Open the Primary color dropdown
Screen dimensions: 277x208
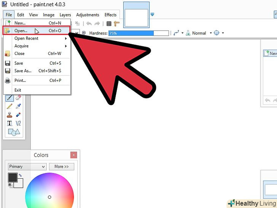click(27, 166)
